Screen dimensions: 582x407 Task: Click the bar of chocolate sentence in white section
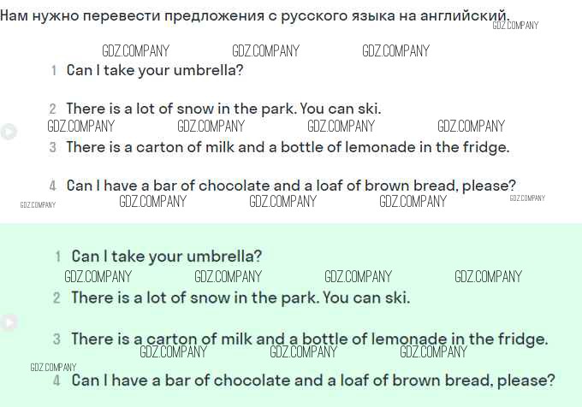[291, 186]
